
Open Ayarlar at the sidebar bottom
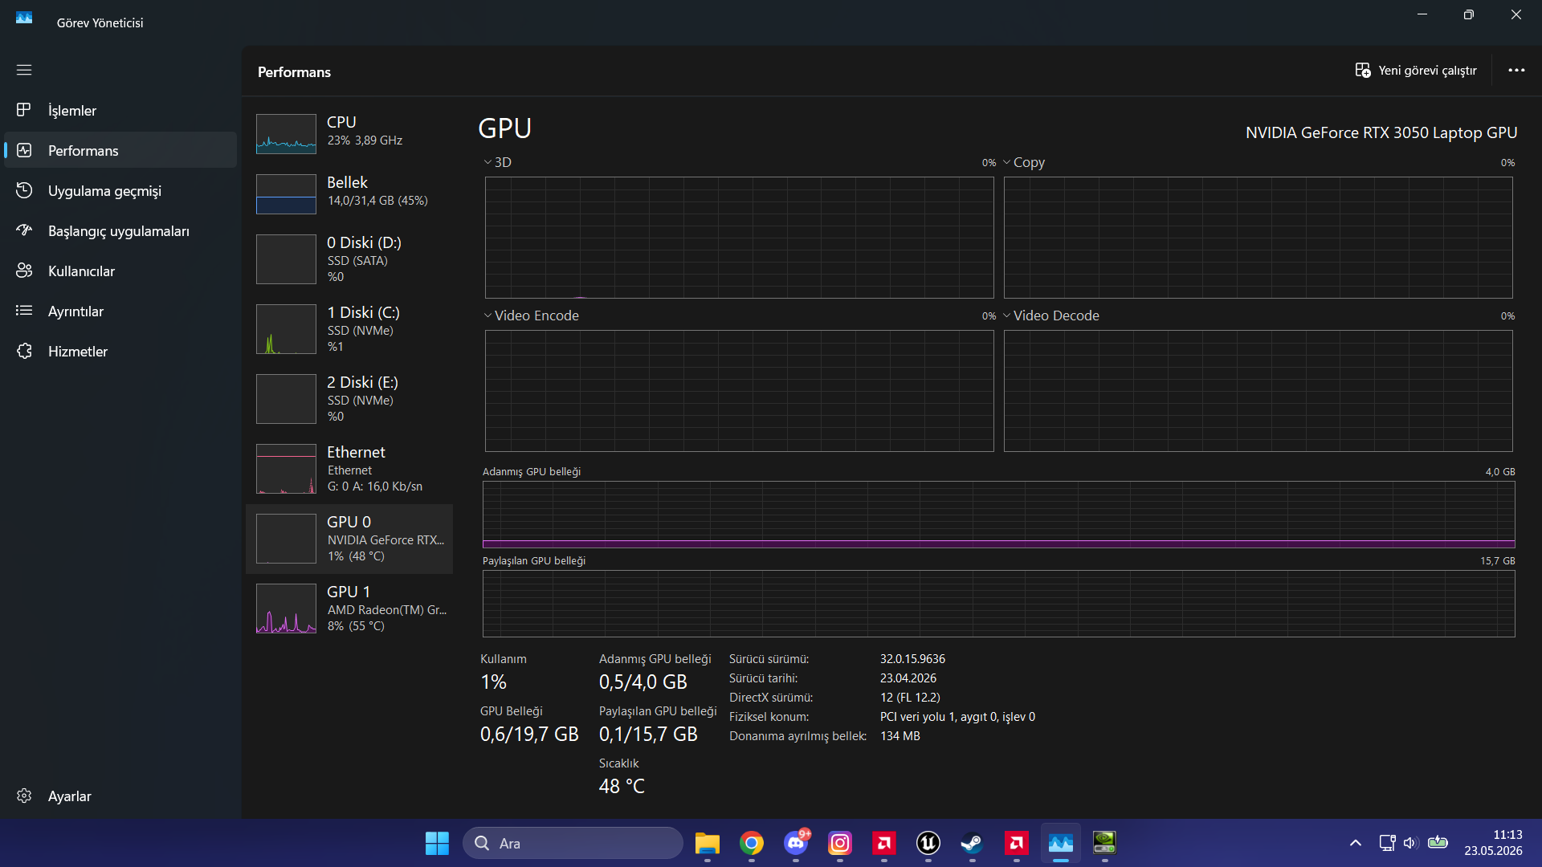[120, 796]
